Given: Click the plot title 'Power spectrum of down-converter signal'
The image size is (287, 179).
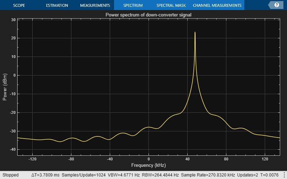Looking at the screenshot, I should tap(149, 15).
